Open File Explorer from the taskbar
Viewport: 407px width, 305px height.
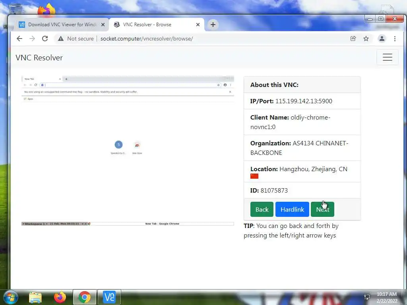35,297
